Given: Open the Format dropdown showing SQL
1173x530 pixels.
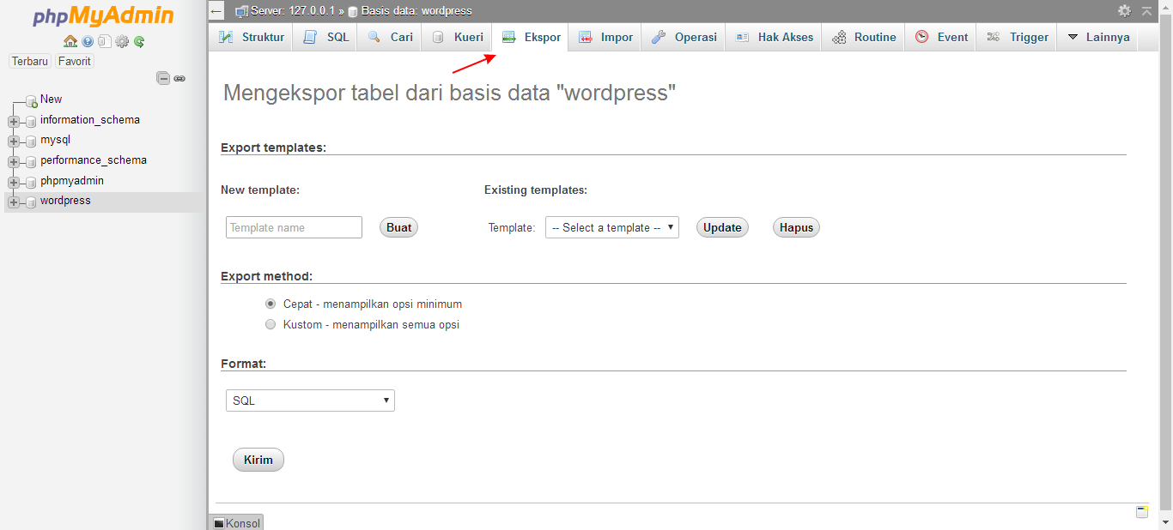Looking at the screenshot, I should (x=309, y=401).
